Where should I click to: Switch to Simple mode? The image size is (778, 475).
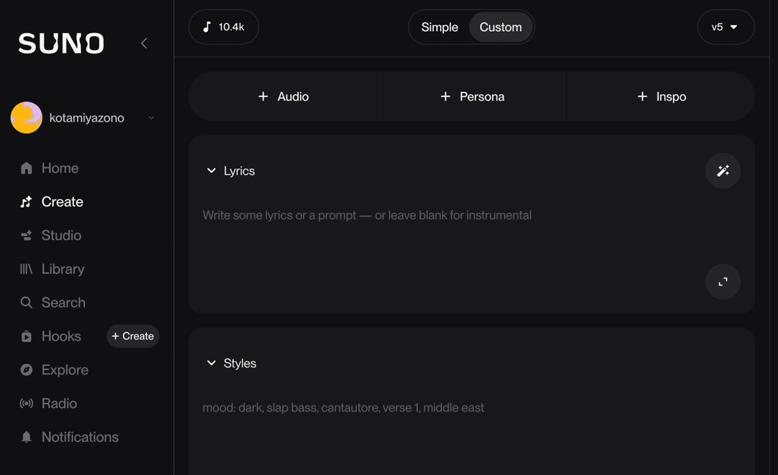click(x=439, y=27)
